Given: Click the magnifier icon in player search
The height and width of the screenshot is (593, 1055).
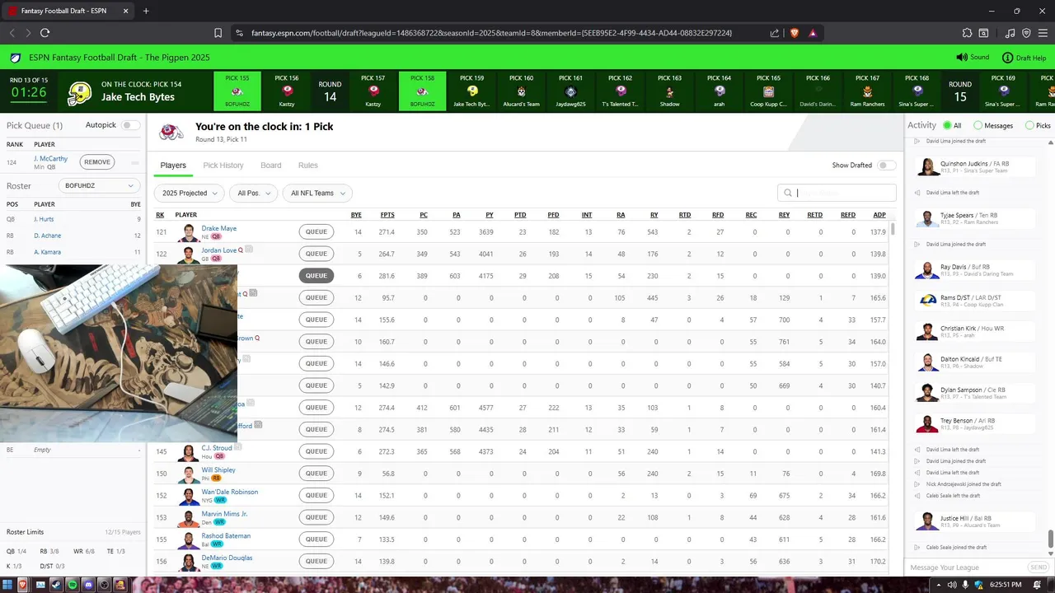Looking at the screenshot, I should click(x=788, y=193).
